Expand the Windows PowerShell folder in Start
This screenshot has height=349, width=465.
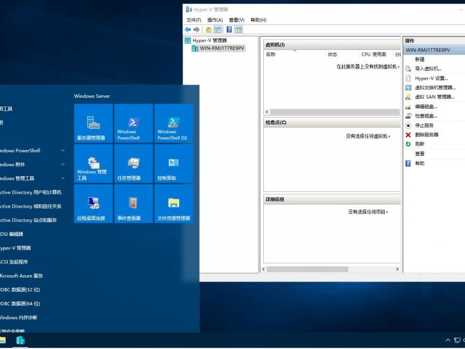(32, 151)
